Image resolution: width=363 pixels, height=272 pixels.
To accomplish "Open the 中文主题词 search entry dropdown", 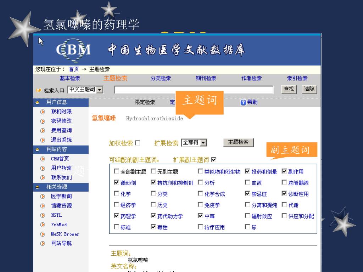I will point(100,90).
